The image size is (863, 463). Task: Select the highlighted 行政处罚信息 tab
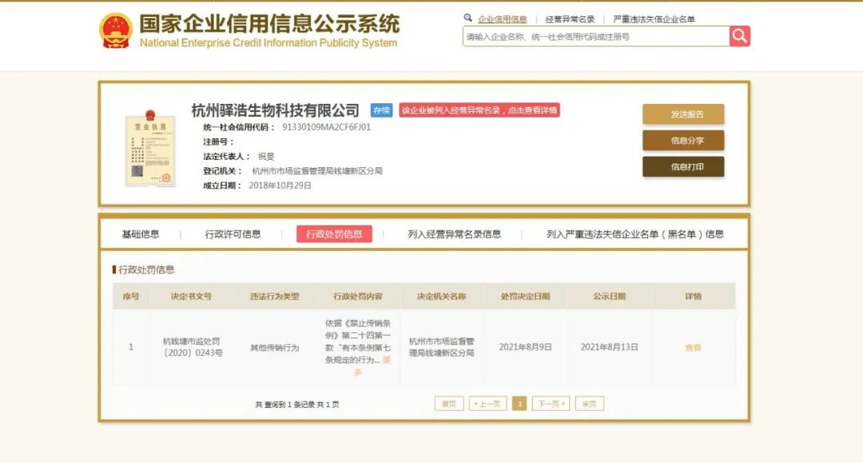336,234
